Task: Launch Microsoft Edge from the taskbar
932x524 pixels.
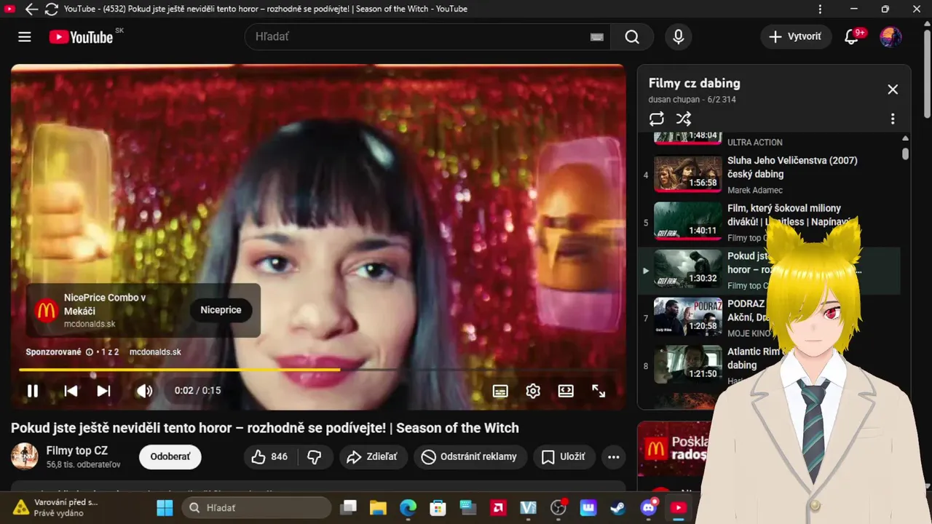Action: pos(408,508)
